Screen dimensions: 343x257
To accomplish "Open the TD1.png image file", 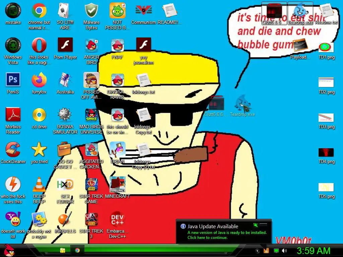I will point(326,51).
